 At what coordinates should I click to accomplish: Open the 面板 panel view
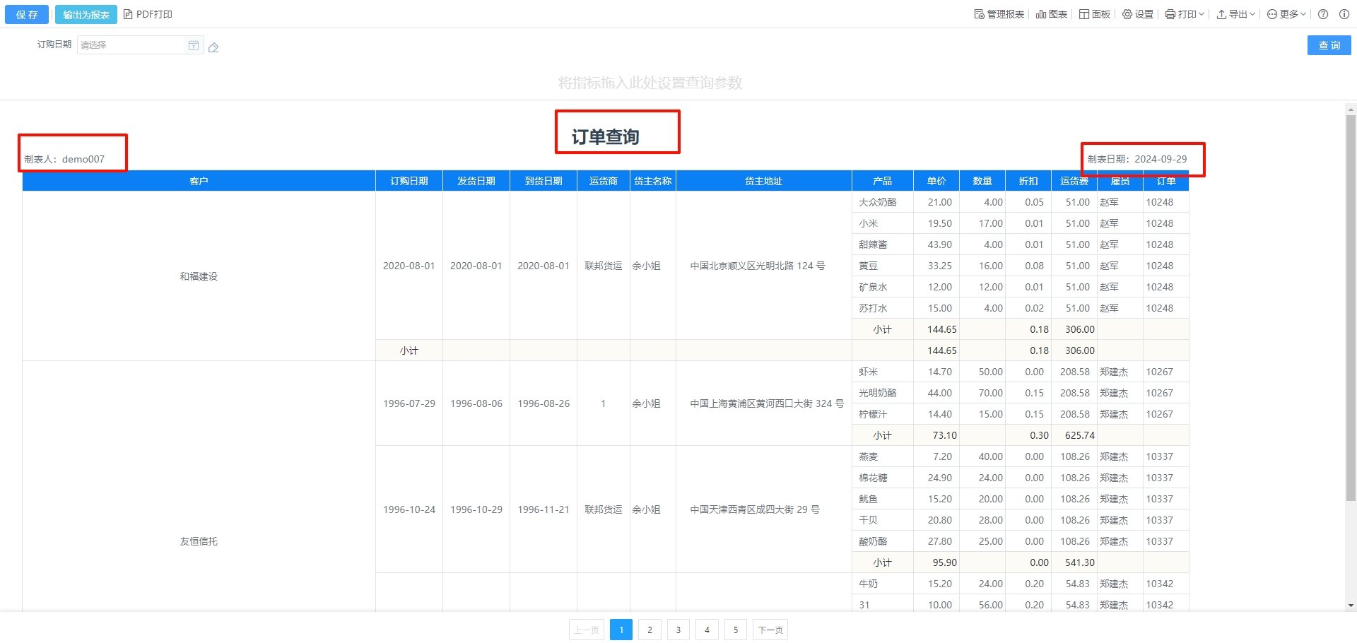pyautogui.click(x=1094, y=14)
